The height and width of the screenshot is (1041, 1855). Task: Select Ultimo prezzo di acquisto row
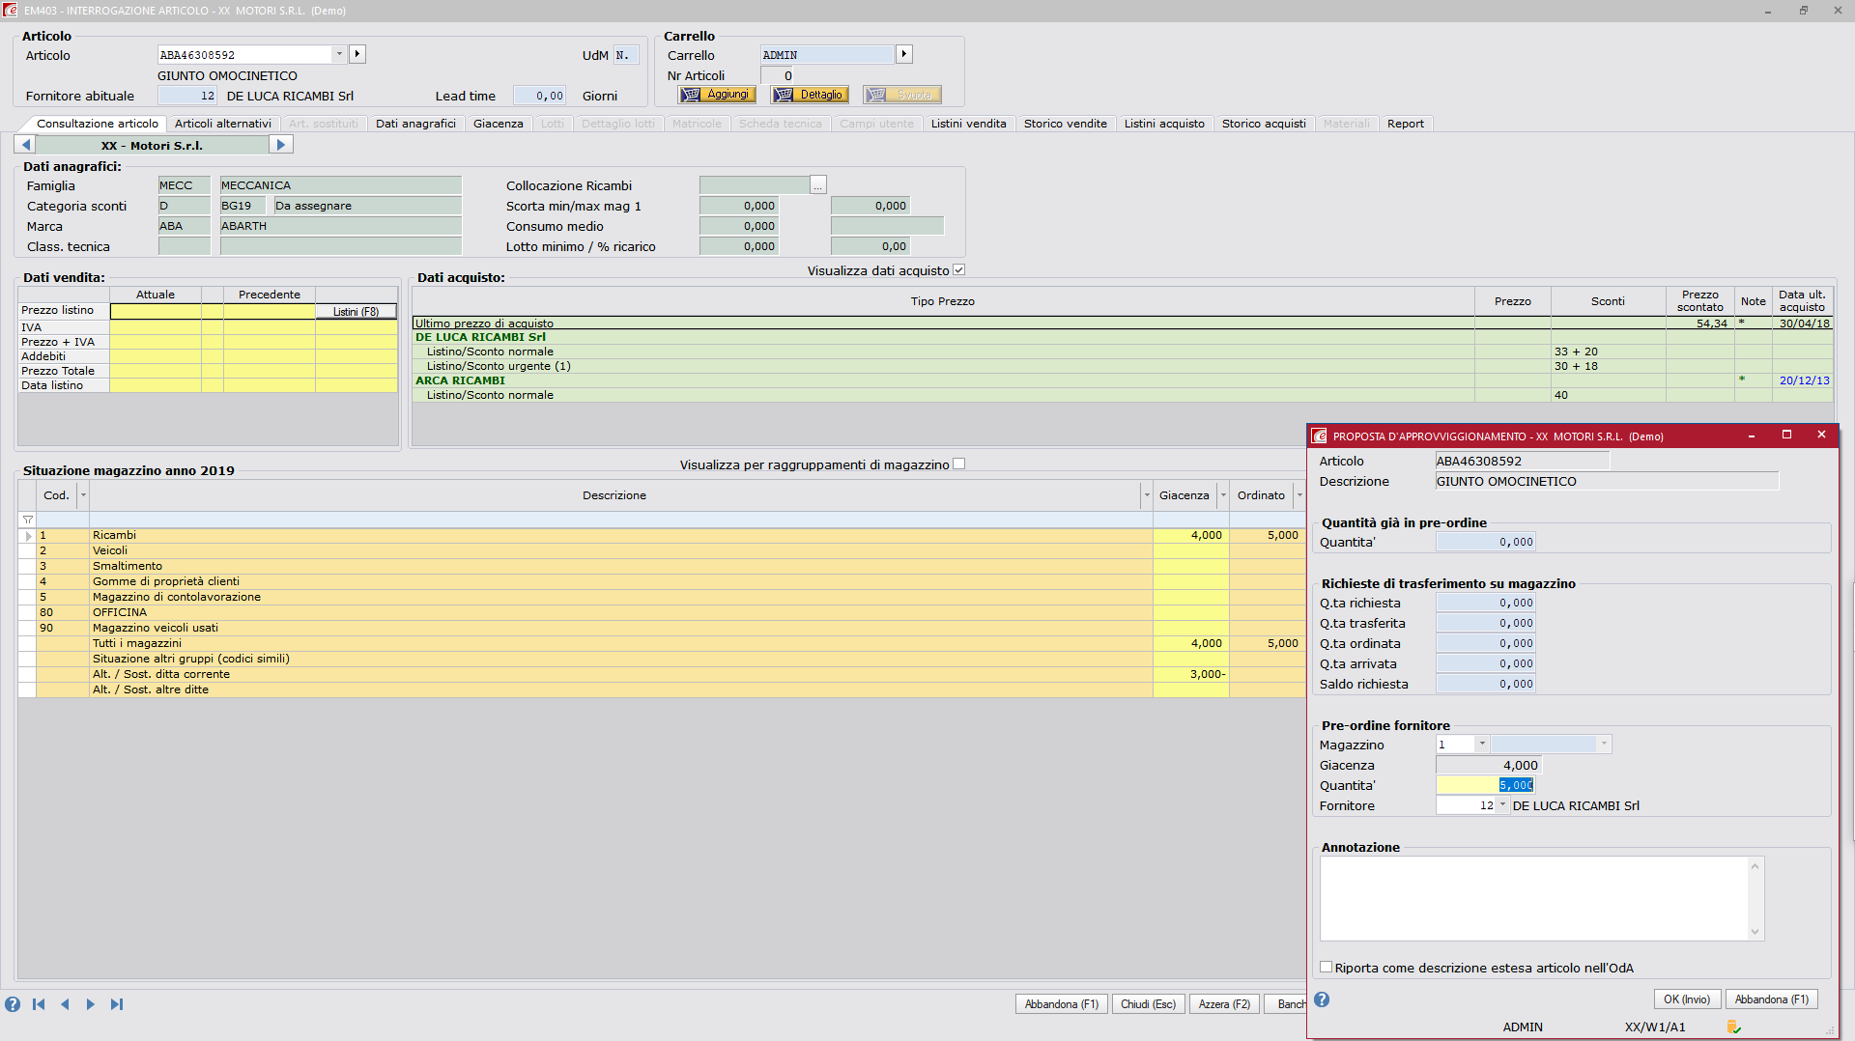[x=1122, y=324]
